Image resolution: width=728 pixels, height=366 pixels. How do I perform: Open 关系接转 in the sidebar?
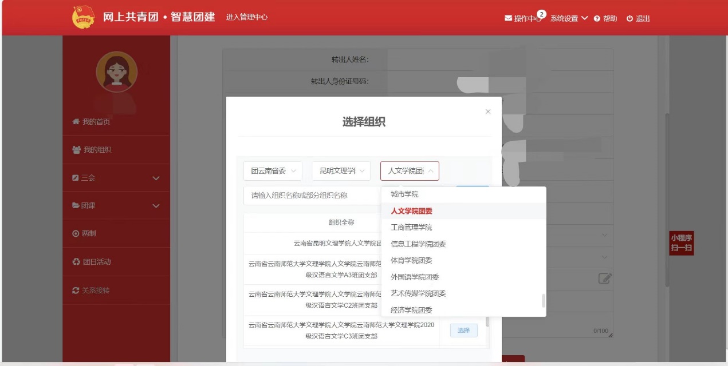pyautogui.click(x=95, y=290)
